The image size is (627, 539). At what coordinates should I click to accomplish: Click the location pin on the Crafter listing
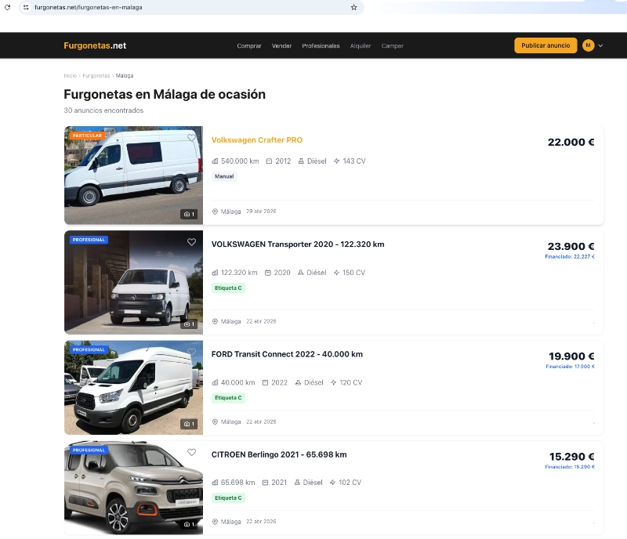(x=215, y=212)
